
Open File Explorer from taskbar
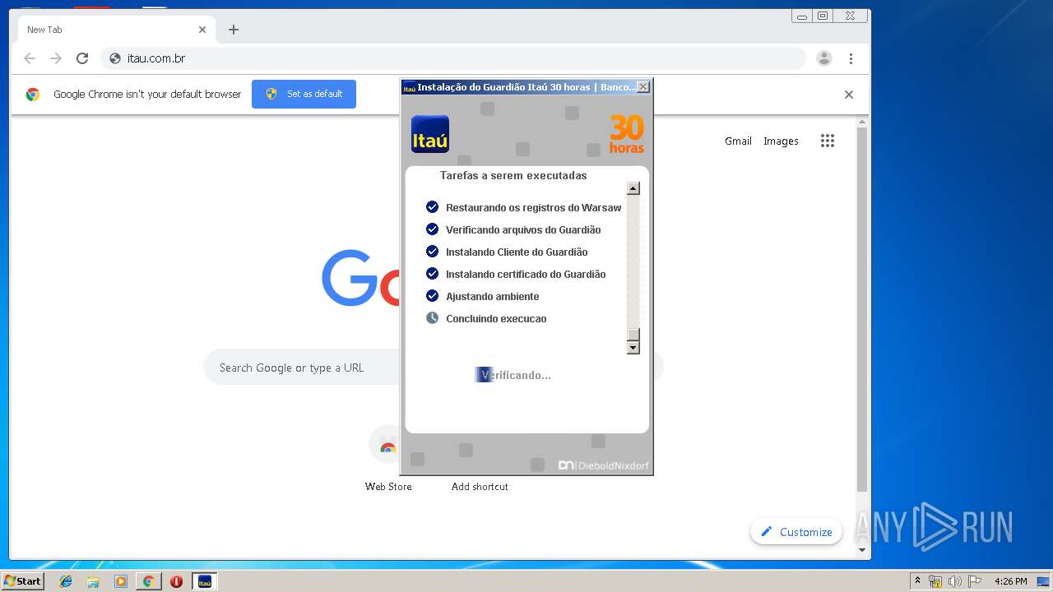pos(93,581)
